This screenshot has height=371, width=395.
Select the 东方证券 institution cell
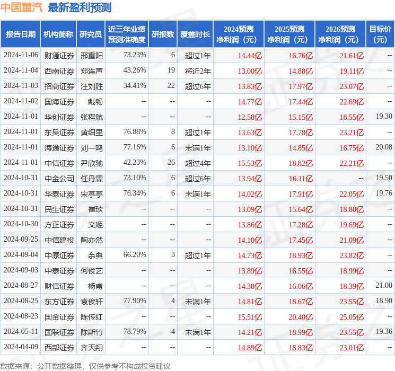tap(59, 301)
